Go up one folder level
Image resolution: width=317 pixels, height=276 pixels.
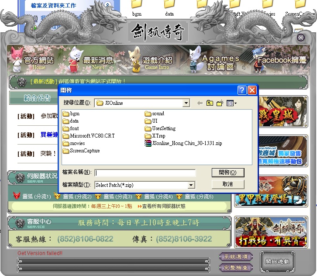[x=210, y=103]
